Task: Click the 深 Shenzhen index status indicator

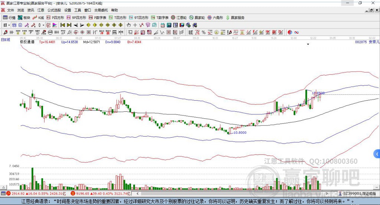Action: coord(73,194)
